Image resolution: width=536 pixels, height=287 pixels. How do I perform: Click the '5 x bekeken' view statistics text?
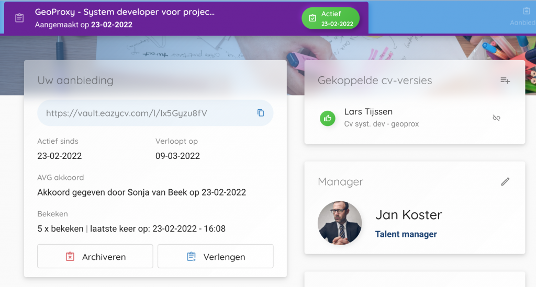point(60,228)
